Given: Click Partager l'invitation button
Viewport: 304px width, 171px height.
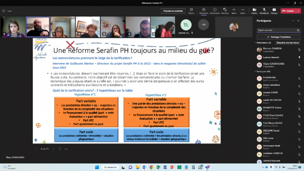Looking at the screenshot, I should coord(279,37).
